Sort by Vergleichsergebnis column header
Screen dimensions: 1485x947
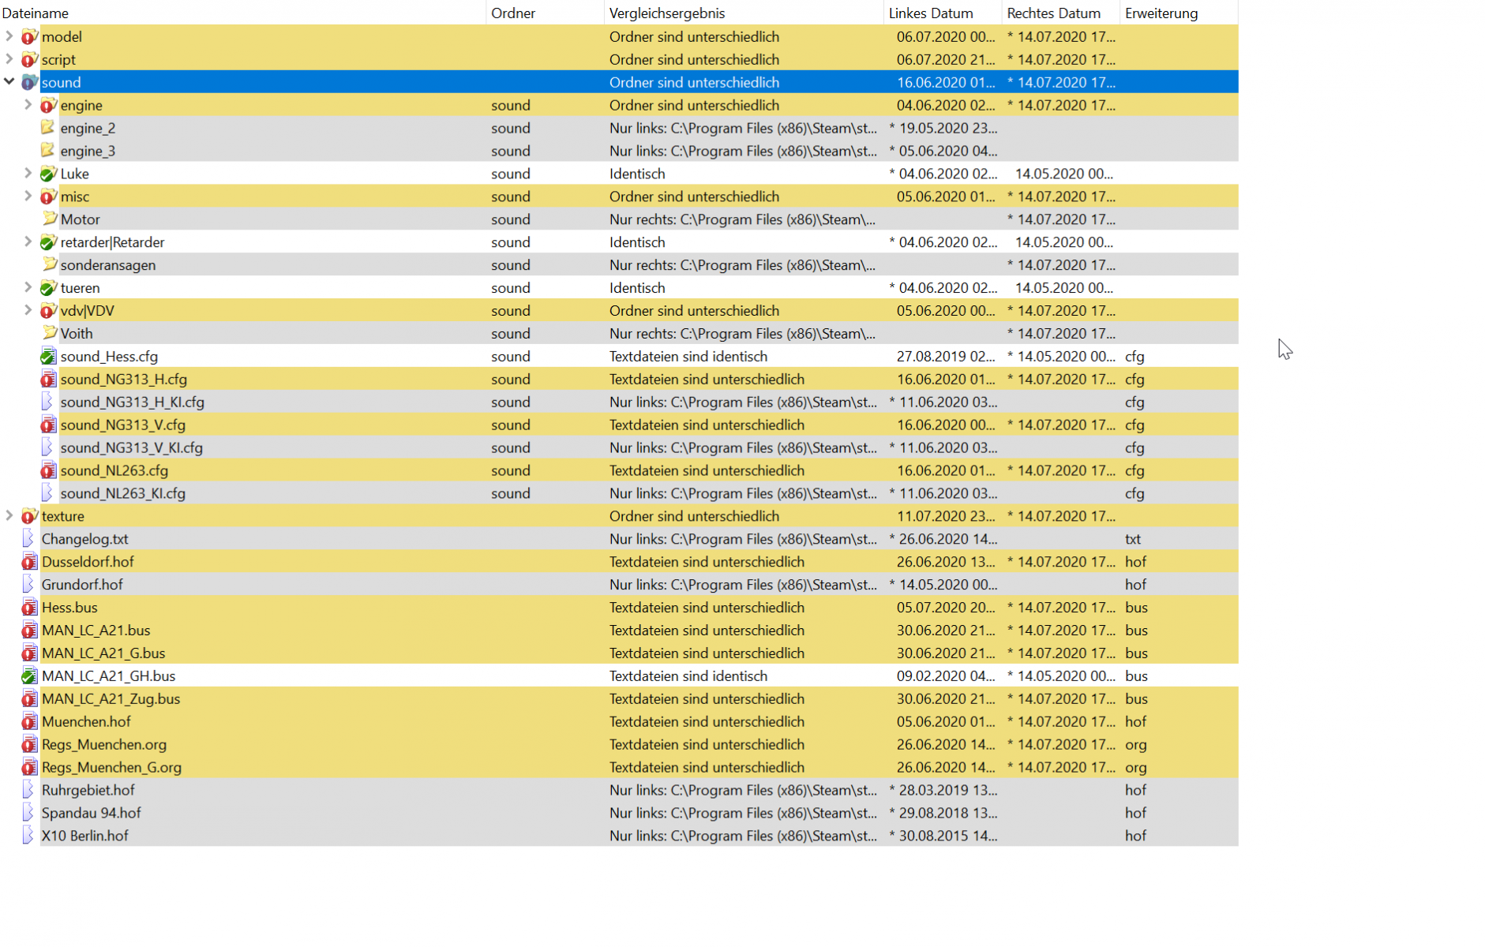(667, 13)
